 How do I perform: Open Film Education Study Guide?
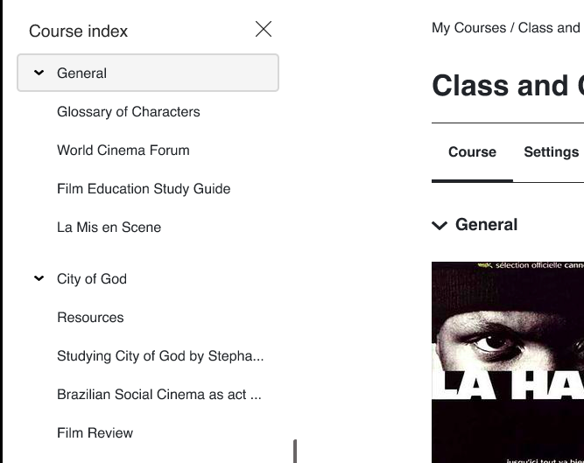coord(144,189)
